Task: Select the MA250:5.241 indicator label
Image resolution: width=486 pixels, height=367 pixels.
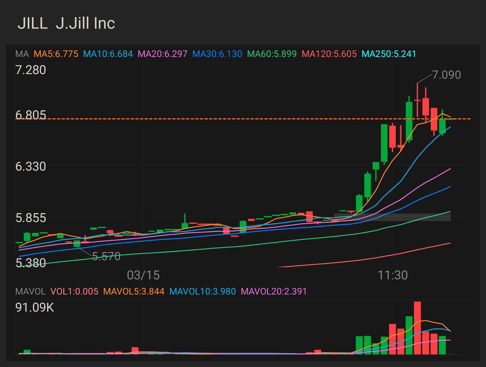Action: tap(389, 54)
